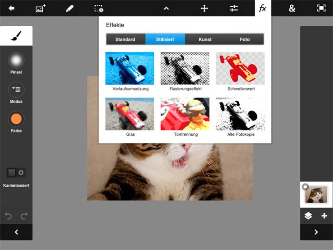
Task: Tap the back arrow icon
Action: click(11, 8)
